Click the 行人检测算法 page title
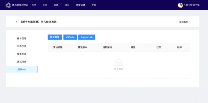208x103 pixels. [38, 22]
